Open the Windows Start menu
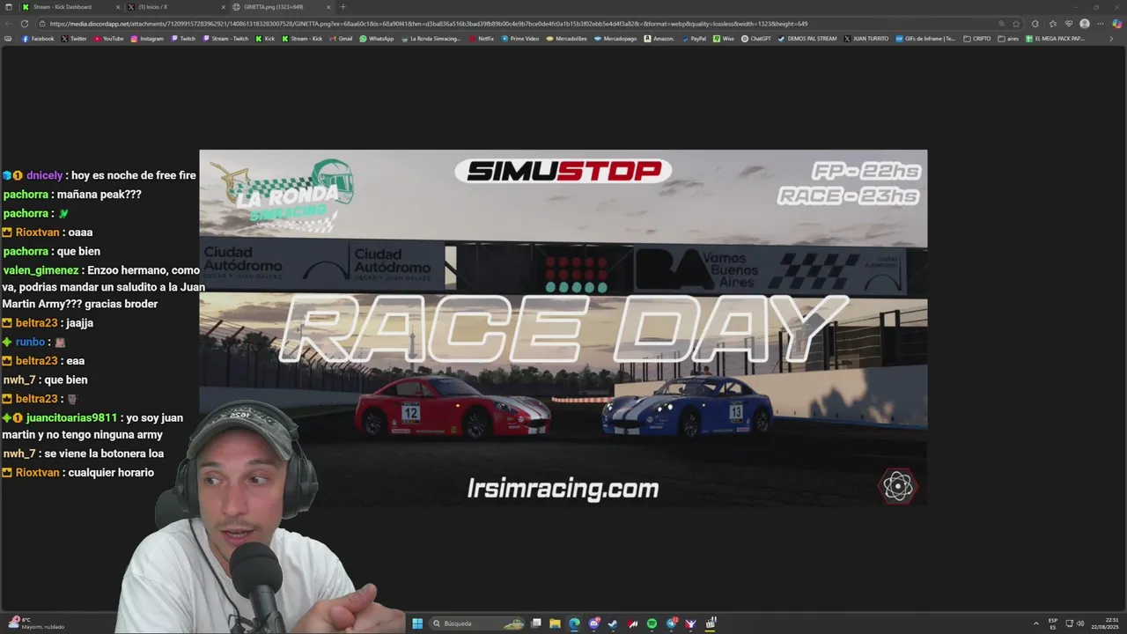1127x634 pixels. [x=417, y=623]
